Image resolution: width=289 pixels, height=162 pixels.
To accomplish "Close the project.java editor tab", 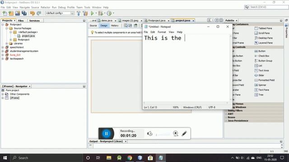I will click(x=193, y=21).
